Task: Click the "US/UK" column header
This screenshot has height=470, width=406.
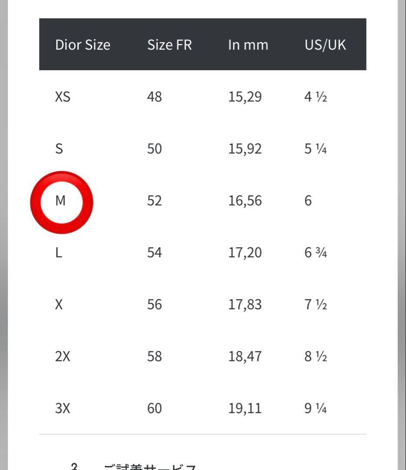Action: tap(325, 45)
